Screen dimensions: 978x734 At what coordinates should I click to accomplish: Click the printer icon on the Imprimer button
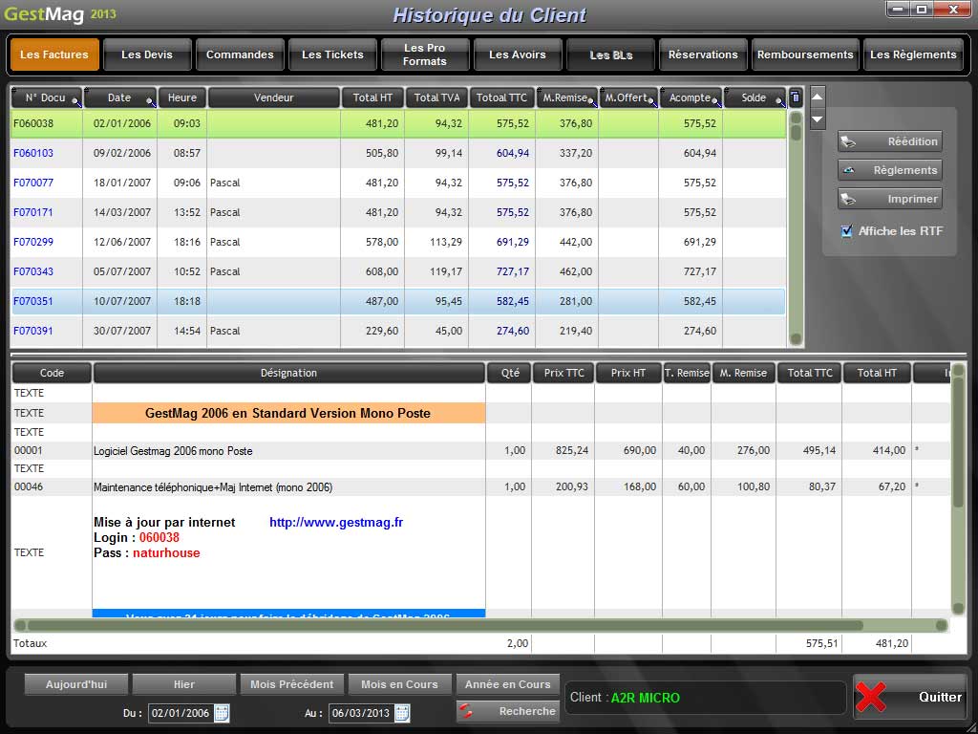pyautogui.click(x=847, y=200)
